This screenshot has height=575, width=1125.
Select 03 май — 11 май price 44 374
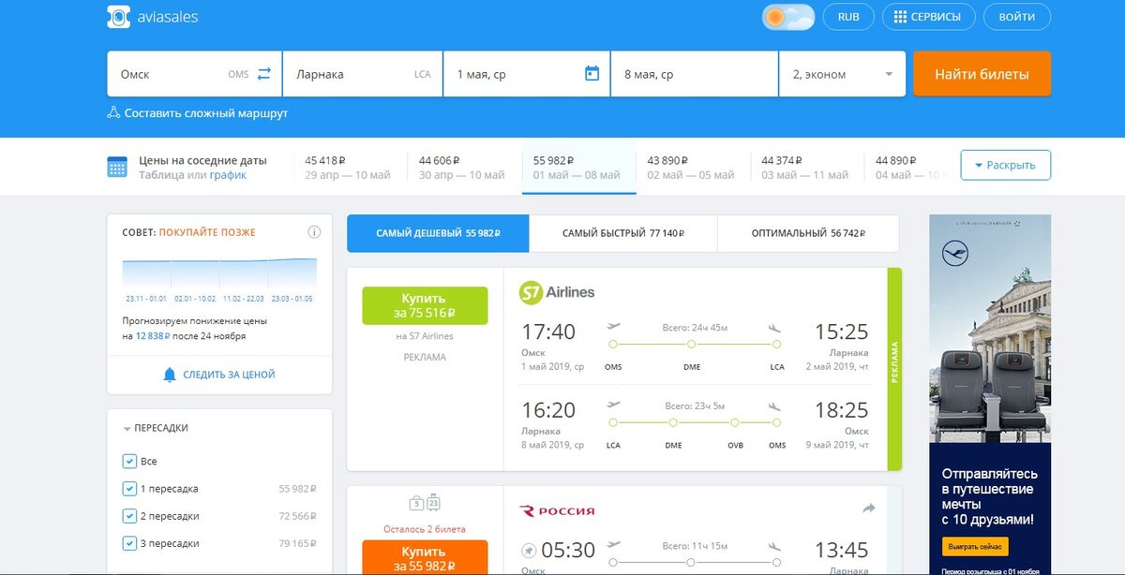(804, 168)
